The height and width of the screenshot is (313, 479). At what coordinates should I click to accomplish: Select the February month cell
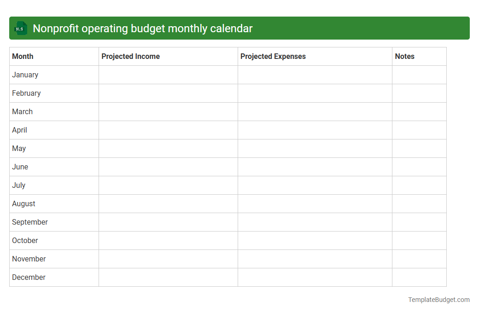coord(26,93)
